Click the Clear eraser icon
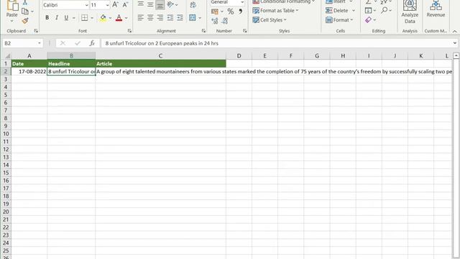The height and width of the screenshot is (259, 460). click(x=369, y=19)
